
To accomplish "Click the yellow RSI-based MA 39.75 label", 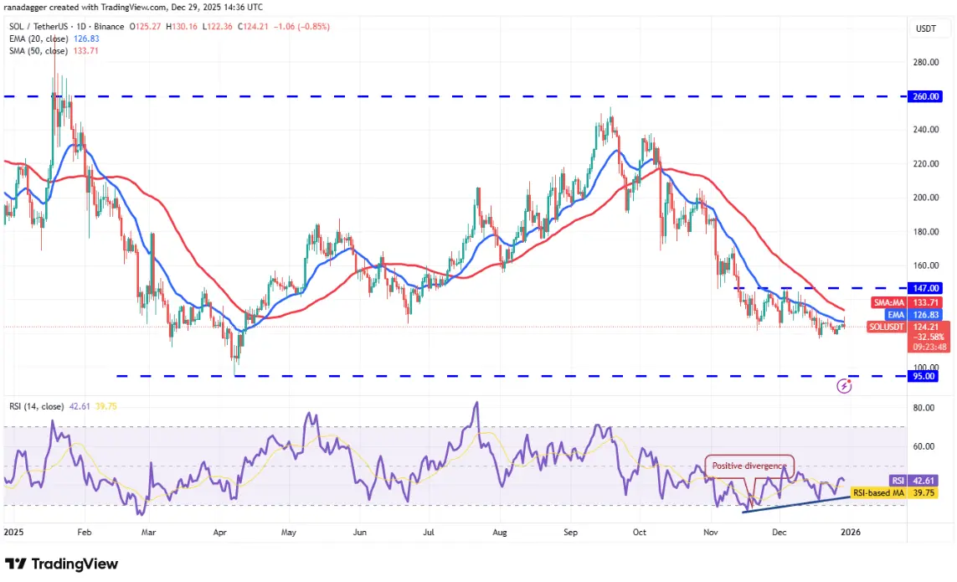I will click(893, 493).
